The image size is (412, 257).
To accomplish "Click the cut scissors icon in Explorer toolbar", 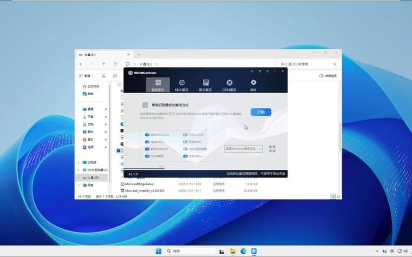I will pyautogui.click(x=104, y=76).
